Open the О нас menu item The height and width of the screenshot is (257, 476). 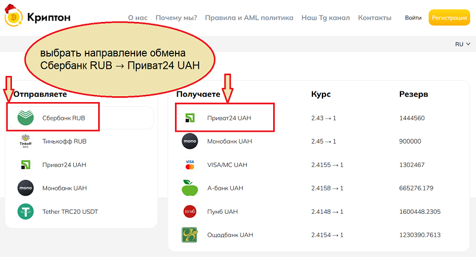tap(137, 18)
